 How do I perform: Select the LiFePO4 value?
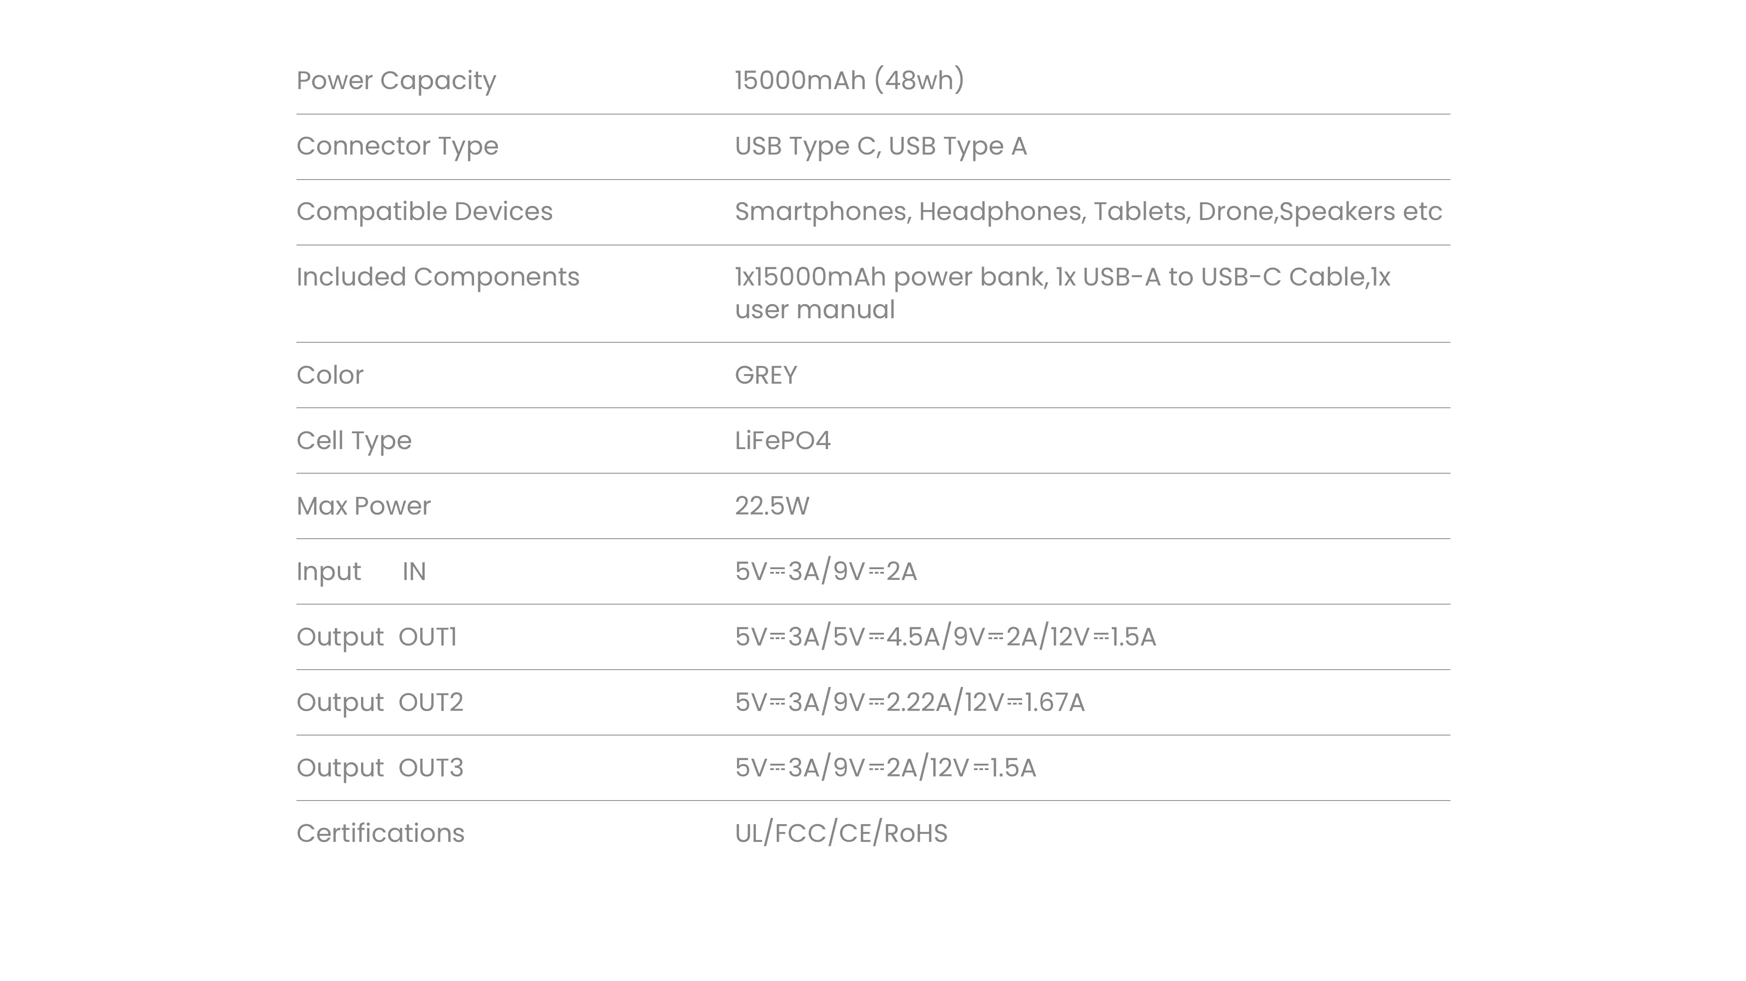tap(783, 440)
